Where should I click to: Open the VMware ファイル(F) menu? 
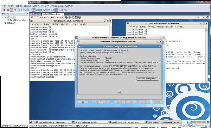(x=8, y=6)
